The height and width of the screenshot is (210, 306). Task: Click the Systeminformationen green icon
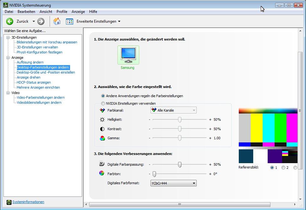tap(9, 202)
